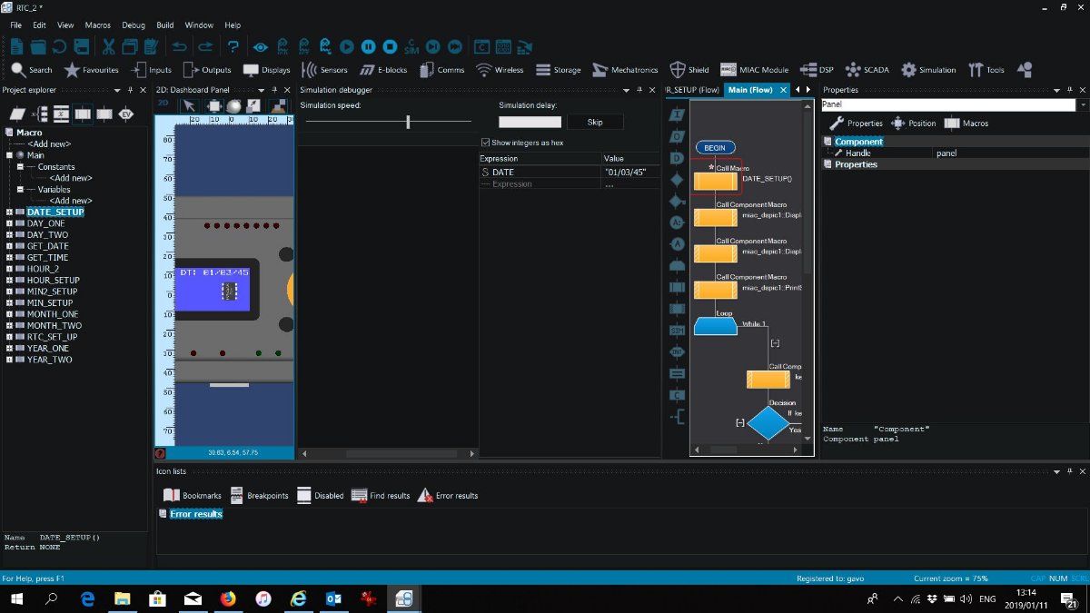Open the Macros menu
The width and height of the screenshot is (1090, 613).
pyautogui.click(x=98, y=25)
